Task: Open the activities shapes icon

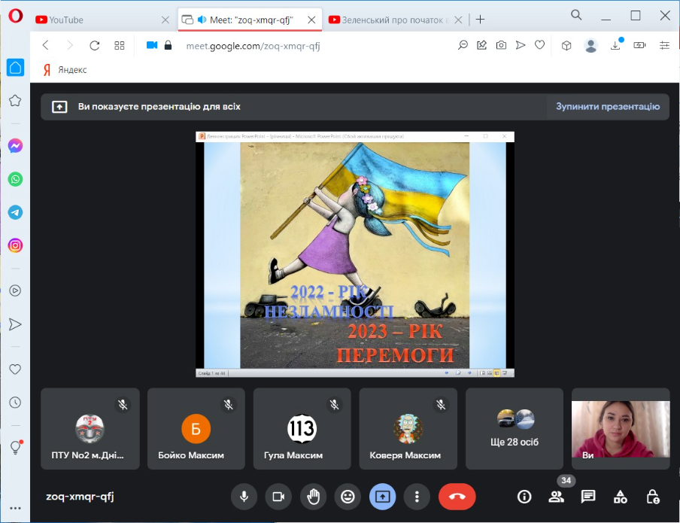Action: (x=620, y=497)
